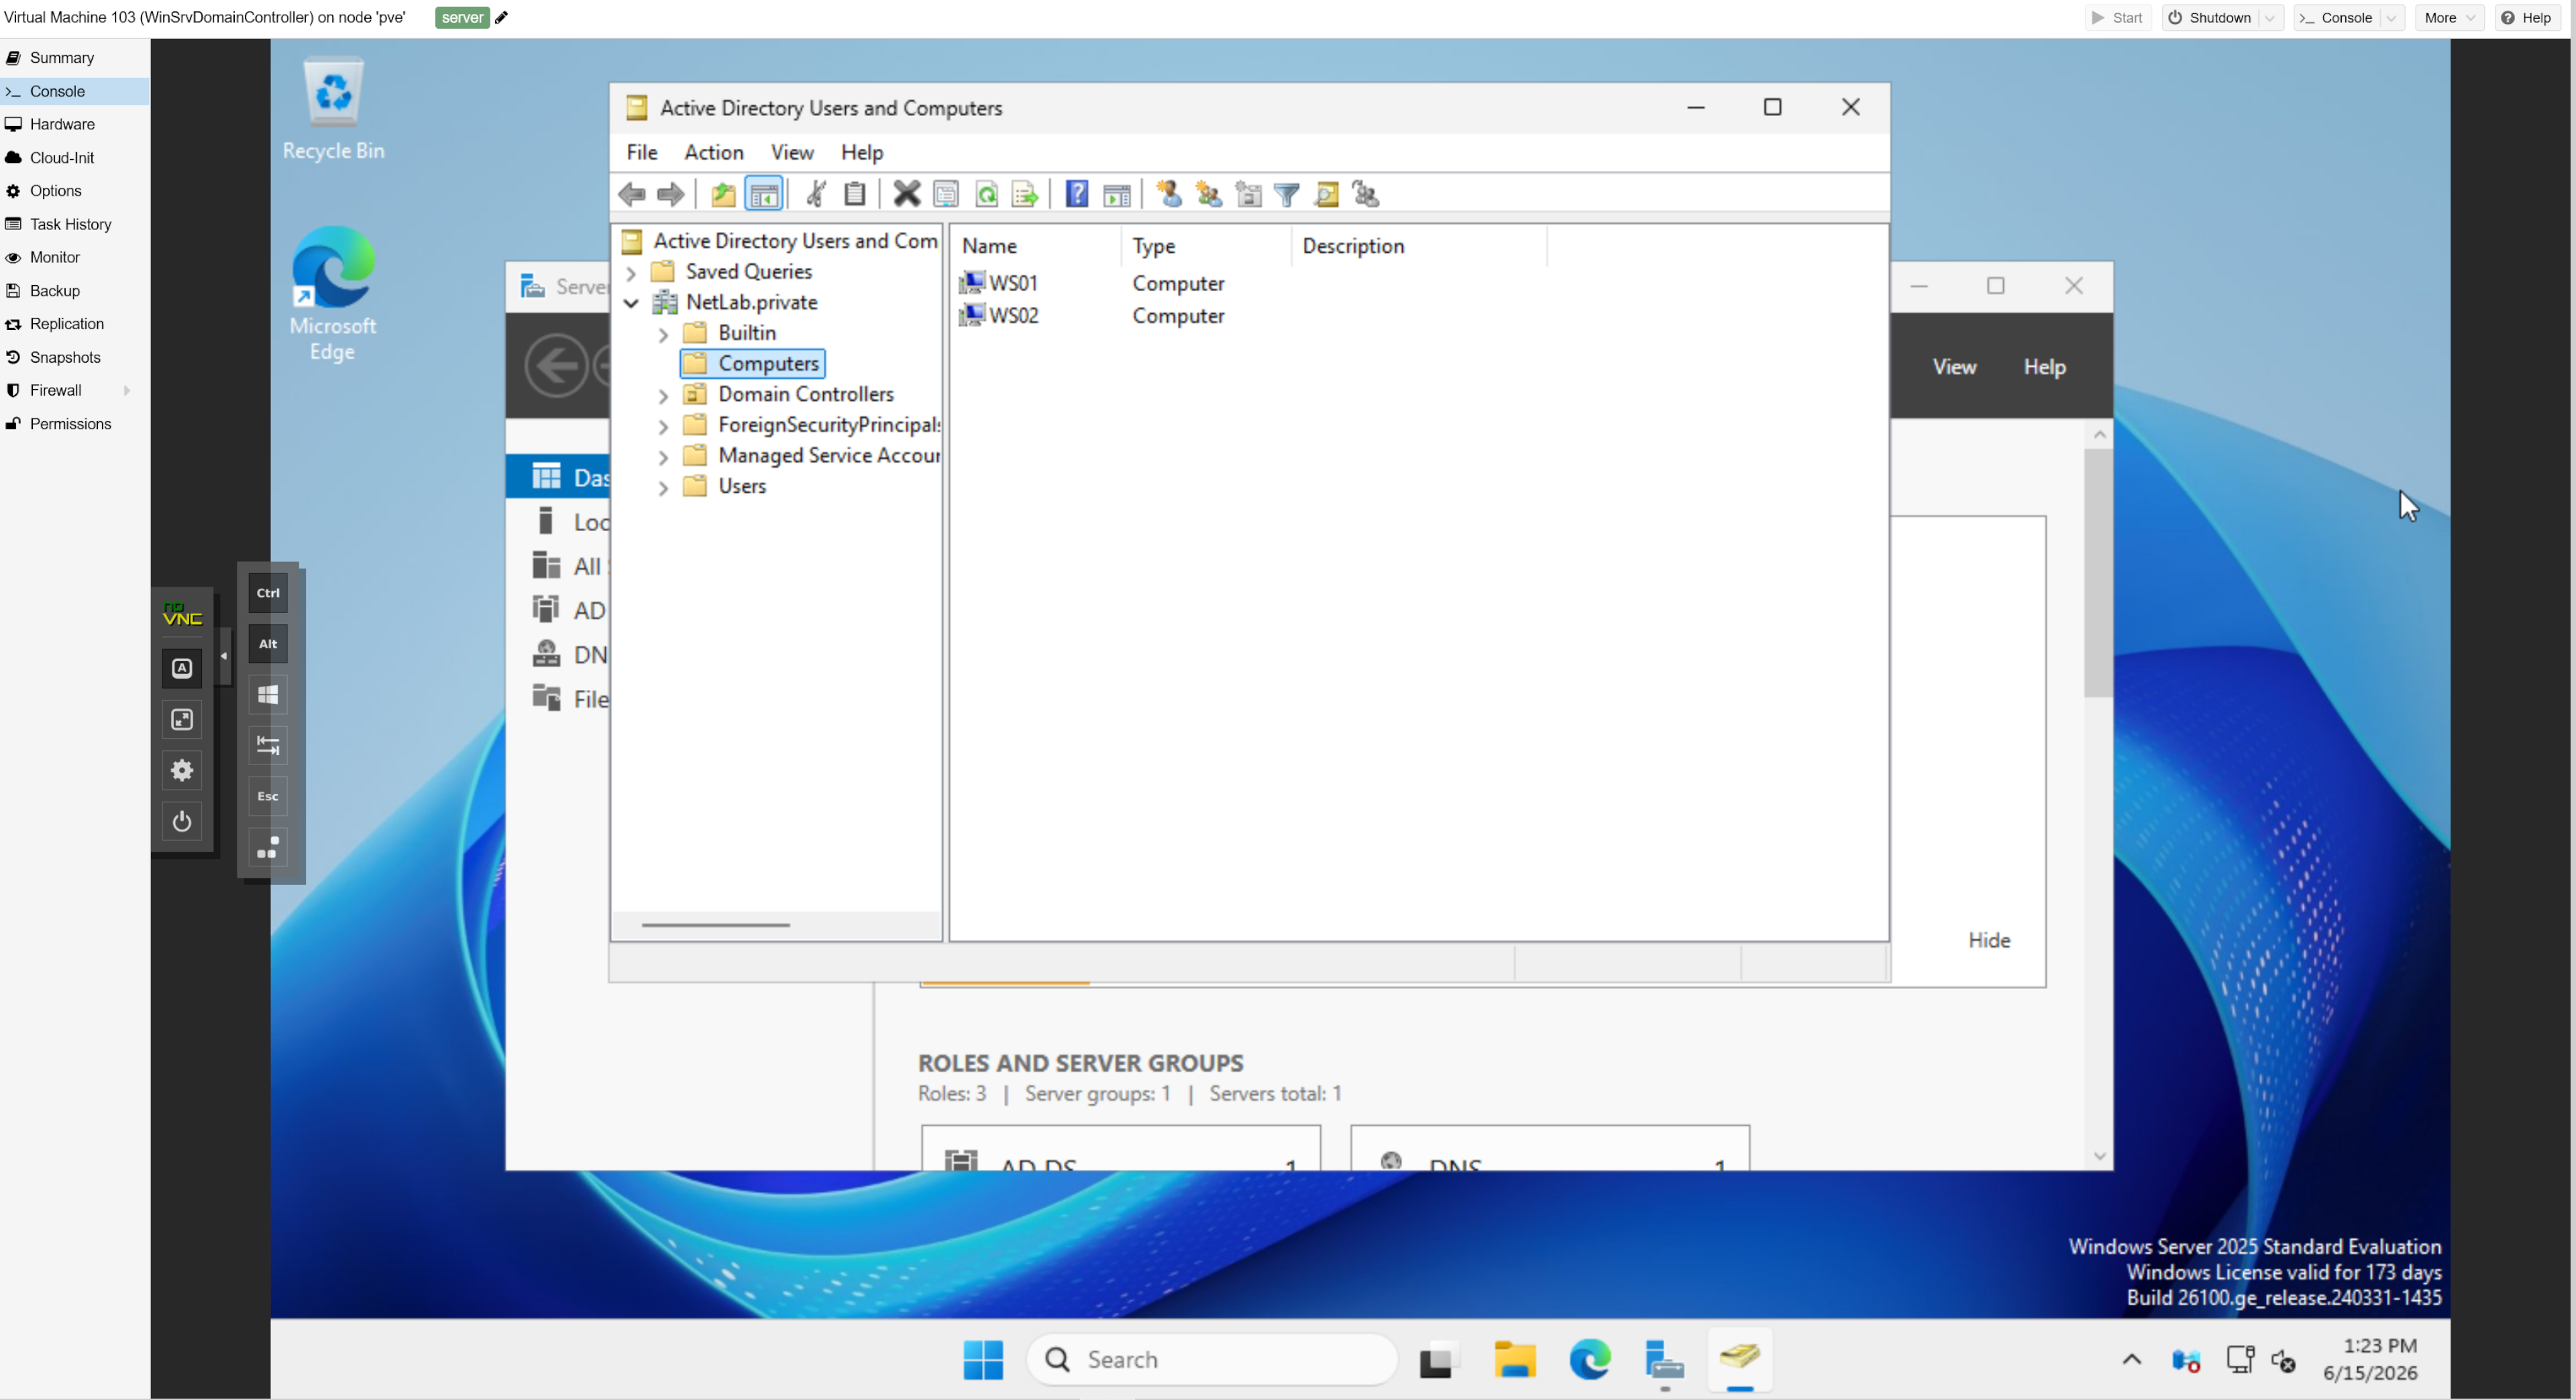Create a new group with toolbar icon

1209,194
